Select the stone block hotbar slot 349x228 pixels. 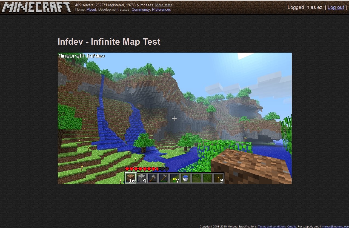pos(142,178)
